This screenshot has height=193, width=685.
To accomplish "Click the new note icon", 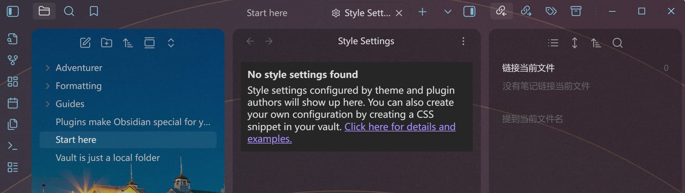I will [85, 43].
